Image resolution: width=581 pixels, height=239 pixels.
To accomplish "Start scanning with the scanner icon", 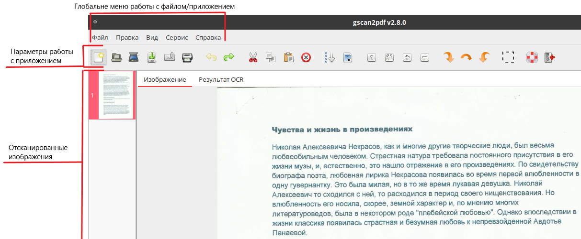I will click(134, 58).
